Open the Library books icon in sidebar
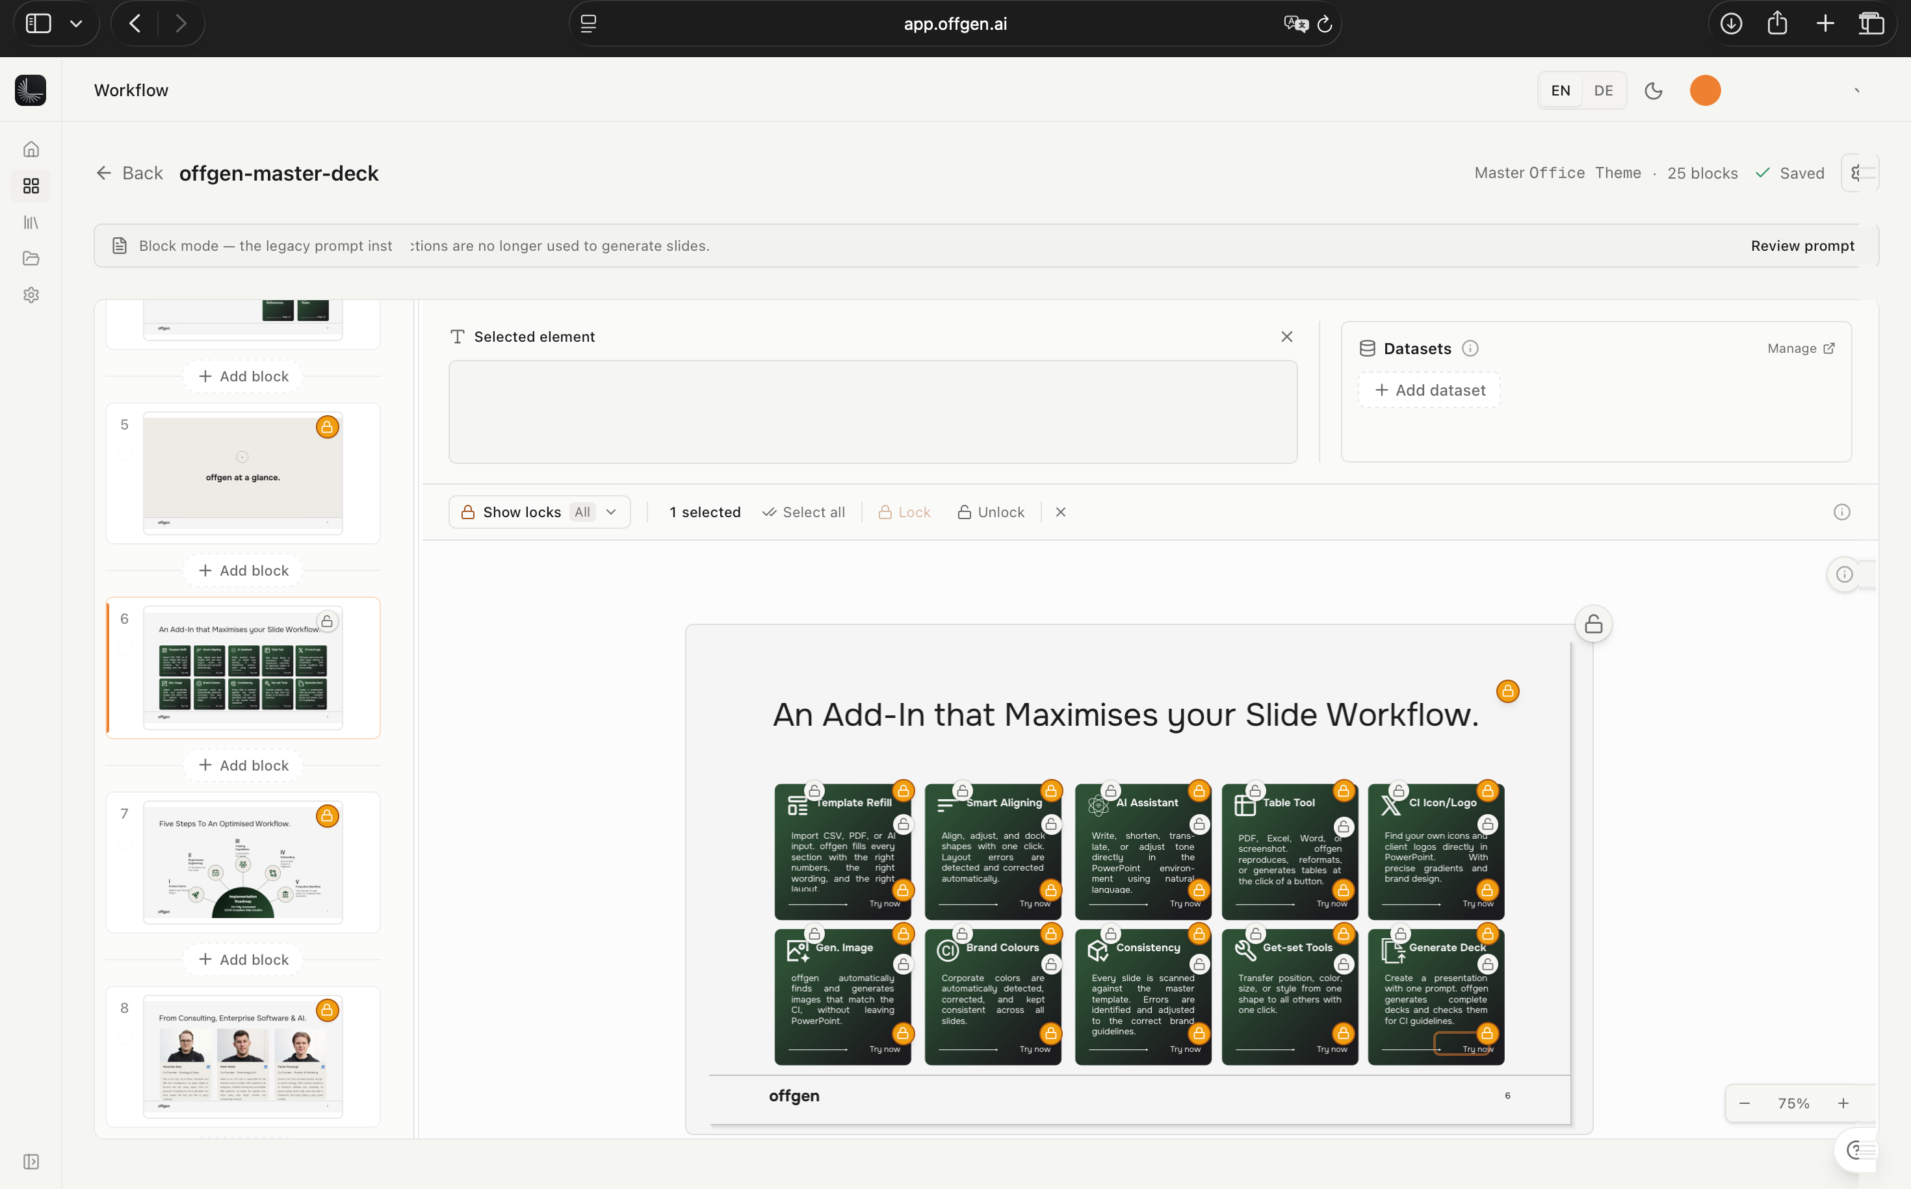This screenshot has height=1189, width=1911. pyautogui.click(x=31, y=223)
